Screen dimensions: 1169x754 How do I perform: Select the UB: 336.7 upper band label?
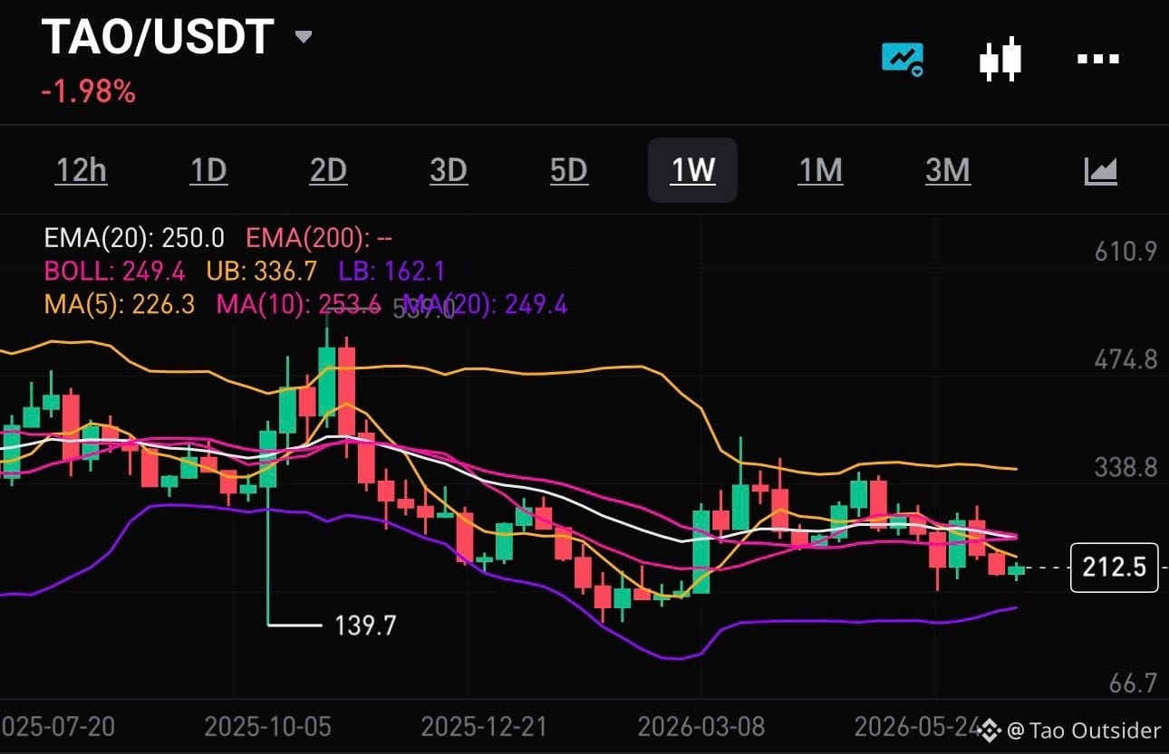262,271
